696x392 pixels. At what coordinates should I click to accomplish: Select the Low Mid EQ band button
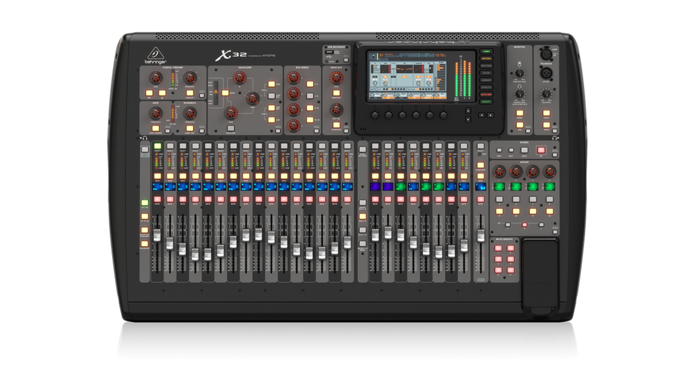point(272,108)
